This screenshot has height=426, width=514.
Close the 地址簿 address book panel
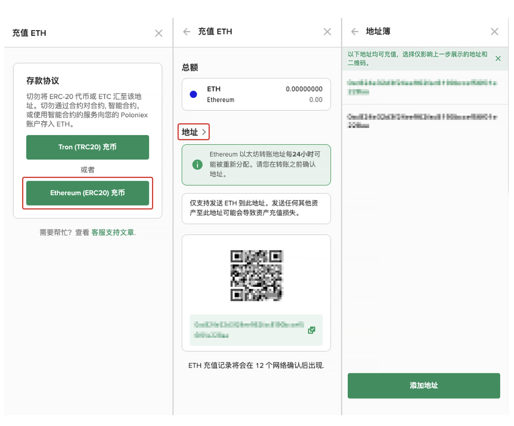pyautogui.click(x=494, y=31)
